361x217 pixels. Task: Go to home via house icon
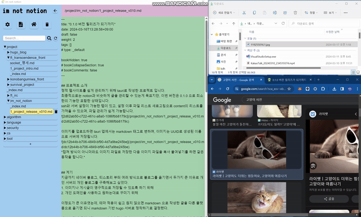[x=34, y=24]
